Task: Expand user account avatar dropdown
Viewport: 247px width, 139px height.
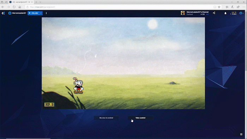Action: [x=241, y=13]
